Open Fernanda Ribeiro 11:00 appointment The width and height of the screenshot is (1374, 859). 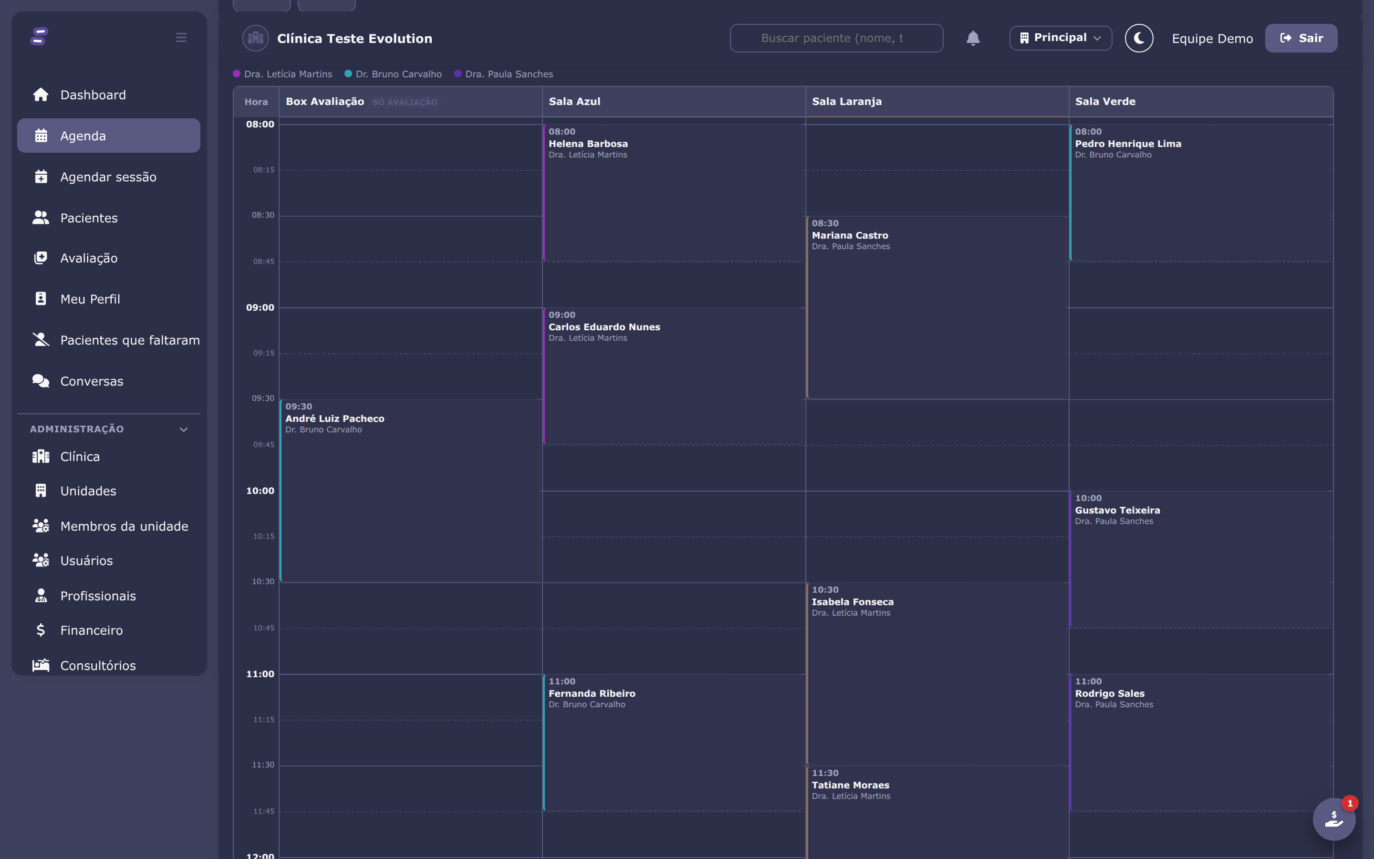(x=673, y=743)
